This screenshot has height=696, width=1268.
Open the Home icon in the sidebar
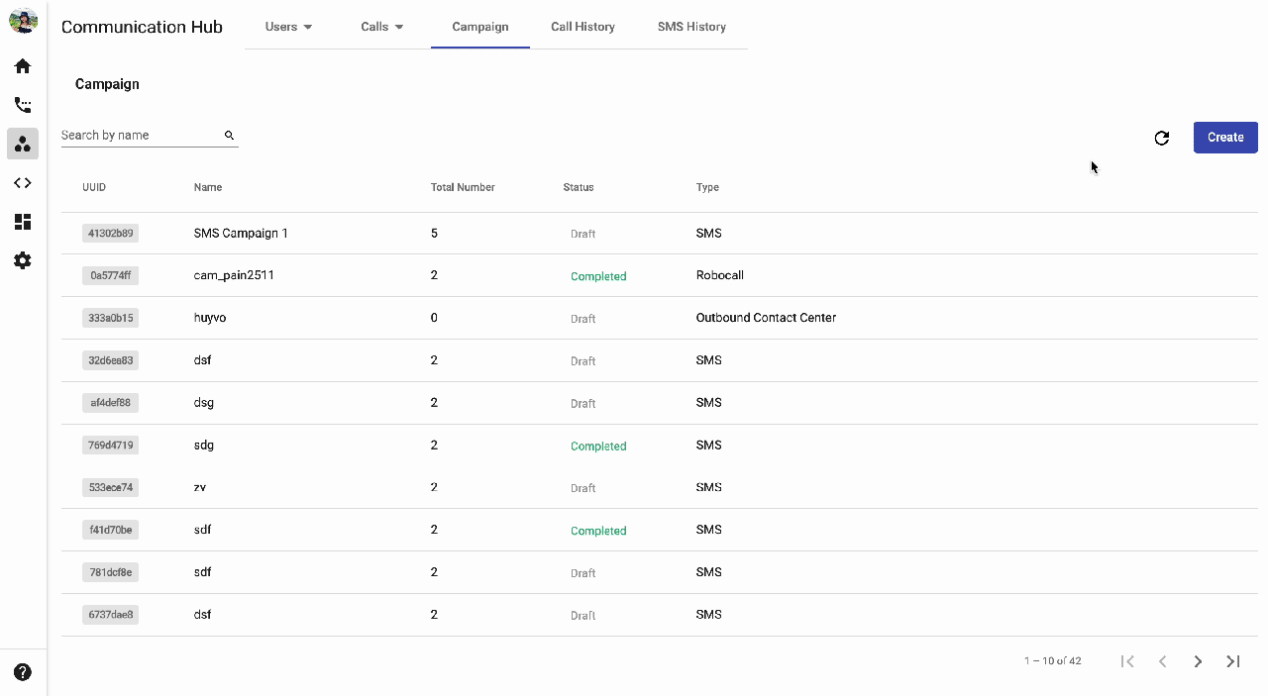23,66
